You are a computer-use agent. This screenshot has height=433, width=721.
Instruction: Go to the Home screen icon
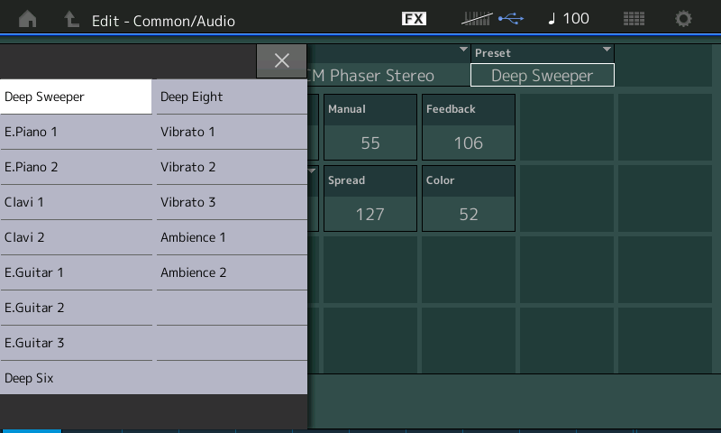[28, 19]
